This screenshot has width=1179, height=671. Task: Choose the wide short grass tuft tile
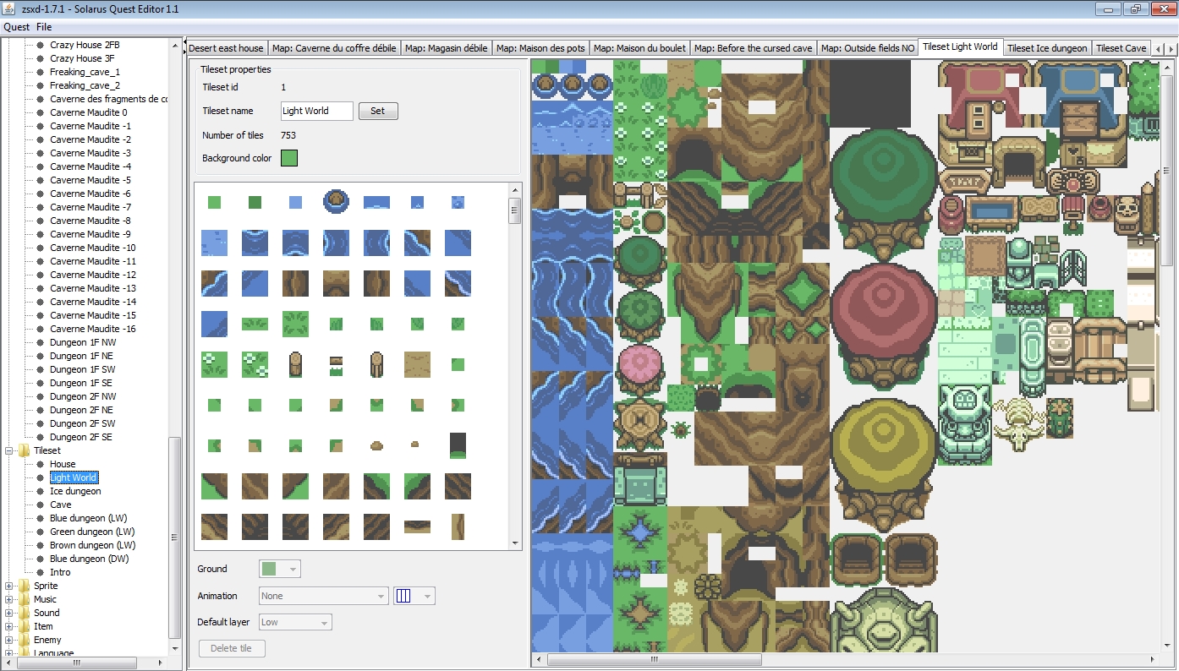pyautogui.click(x=255, y=324)
